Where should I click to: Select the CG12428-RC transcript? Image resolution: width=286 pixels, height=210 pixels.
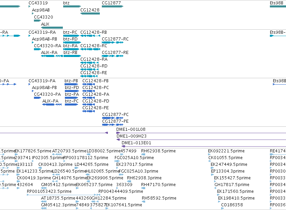pyautogui.click(x=90, y=49)
